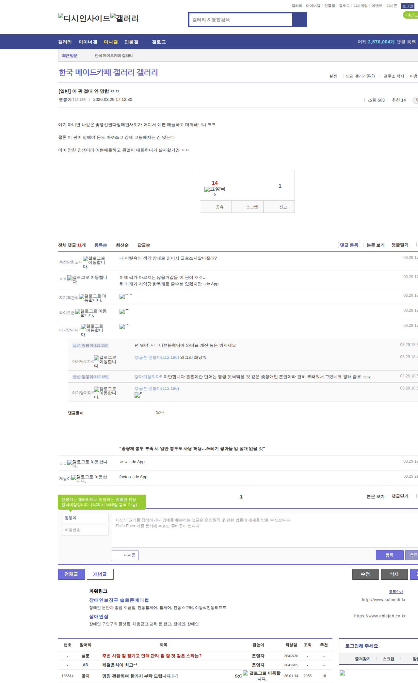
Task: Open 인물갤 in the blue navigation bar
Action: pyautogui.click(x=131, y=42)
